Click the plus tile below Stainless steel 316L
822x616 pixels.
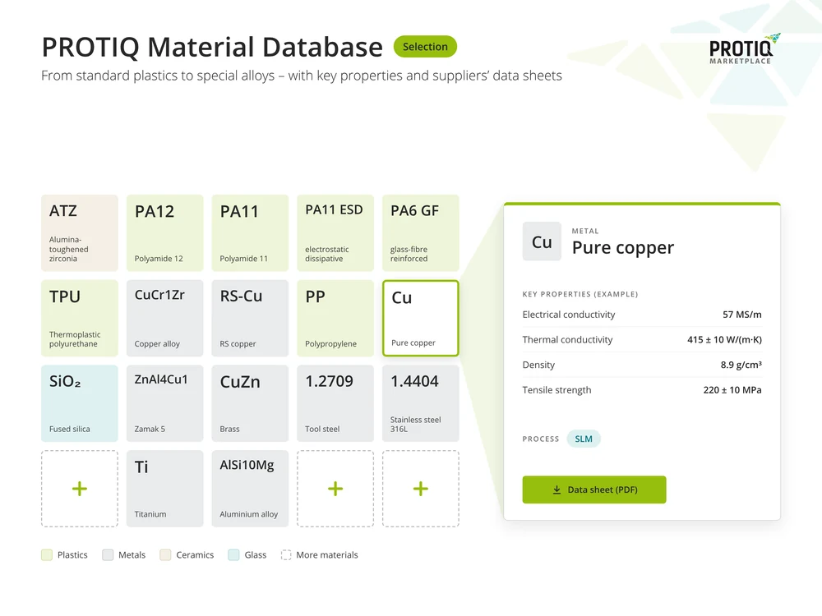420,489
